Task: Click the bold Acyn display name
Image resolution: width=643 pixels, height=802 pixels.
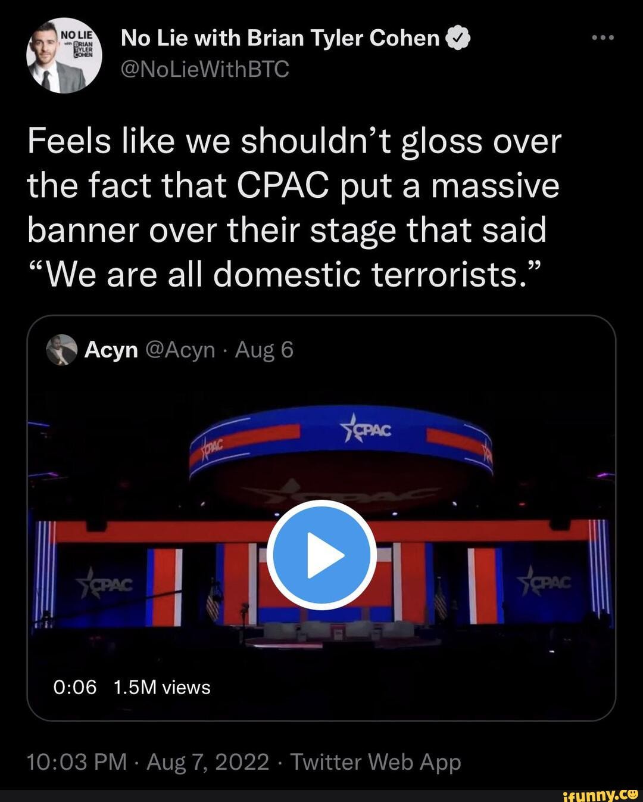Action: coord(111,350)
